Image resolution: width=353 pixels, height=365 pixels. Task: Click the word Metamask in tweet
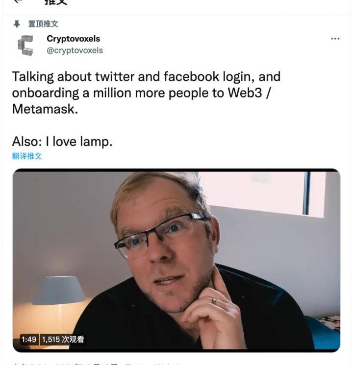point(45,109)
